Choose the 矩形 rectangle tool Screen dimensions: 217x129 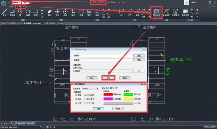click(x=36, y=13)
